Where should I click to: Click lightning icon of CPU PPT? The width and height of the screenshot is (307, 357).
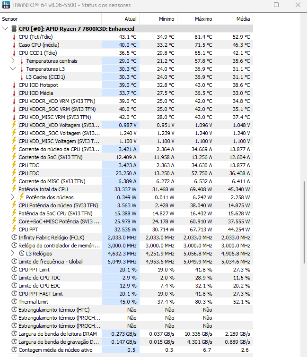(x=14, y=229)
